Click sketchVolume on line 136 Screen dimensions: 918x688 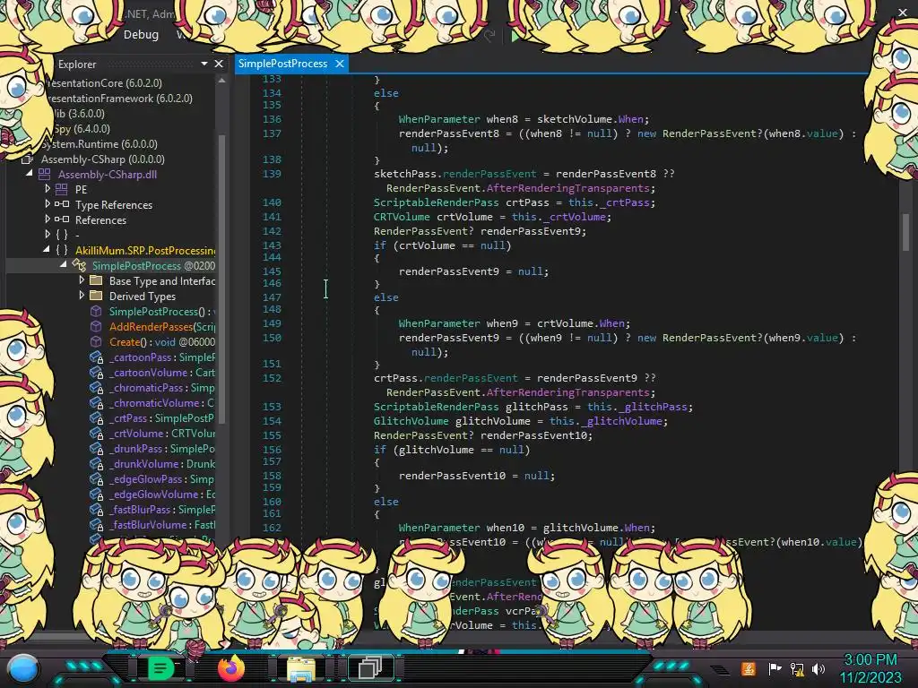[575, 119]
